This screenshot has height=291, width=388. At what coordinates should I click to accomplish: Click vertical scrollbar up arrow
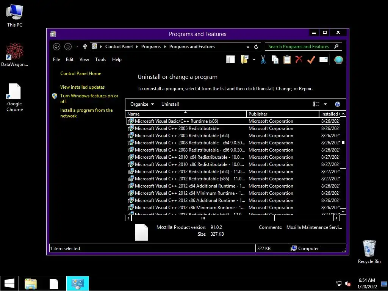tap(343, 114)
